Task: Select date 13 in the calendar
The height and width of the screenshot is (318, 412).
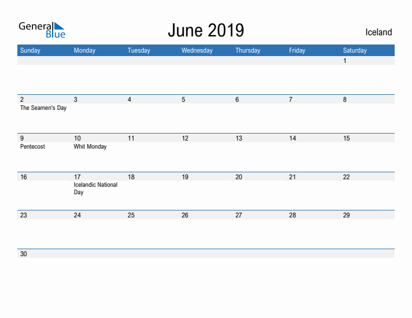Action: point(239,138)
